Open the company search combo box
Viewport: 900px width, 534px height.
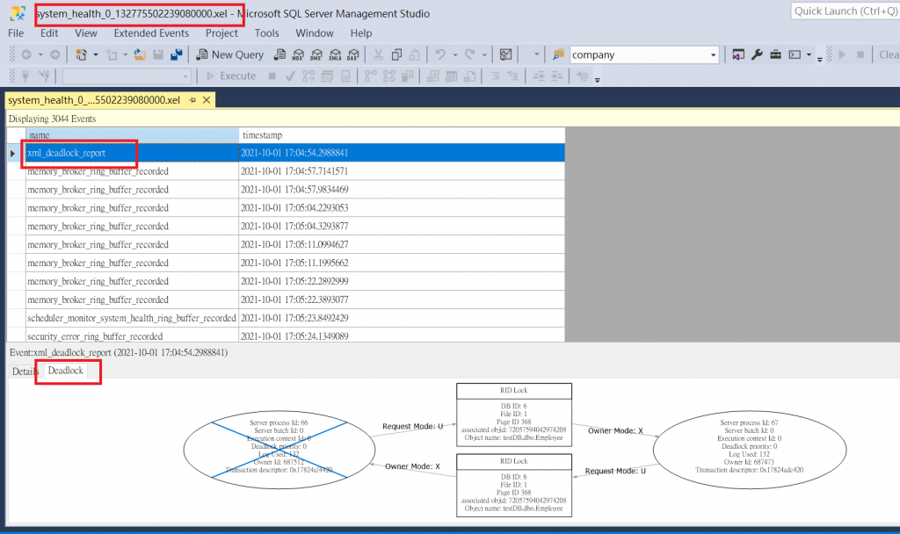(644, 55)
